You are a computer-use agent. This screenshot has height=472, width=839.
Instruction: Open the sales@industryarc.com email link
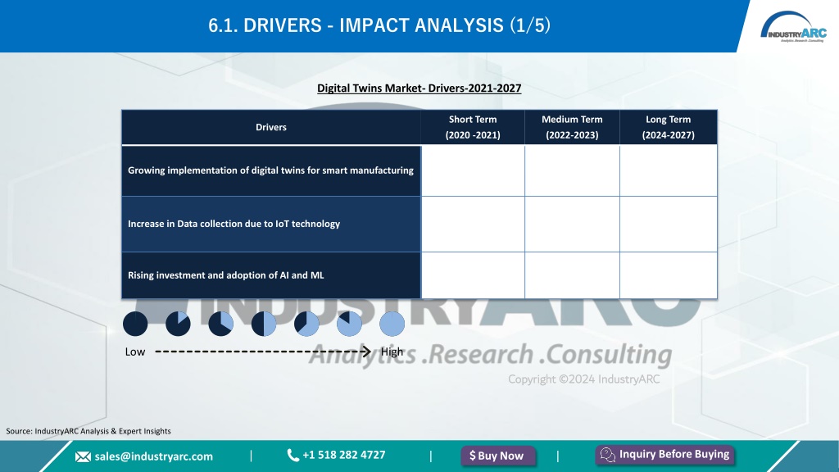click(153, 456)
